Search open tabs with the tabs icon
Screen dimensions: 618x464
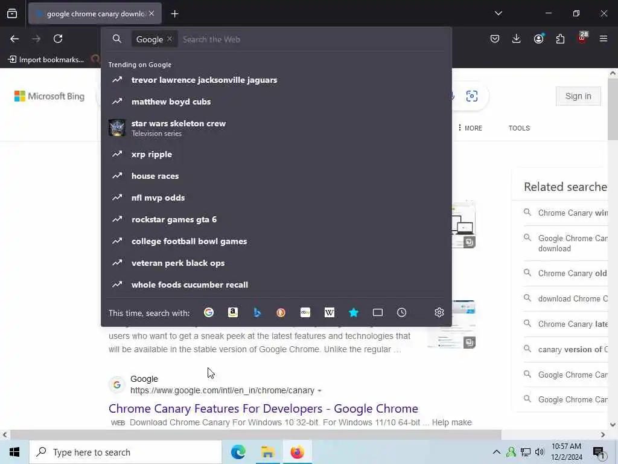pyautogui.click(x=378, y=312)
